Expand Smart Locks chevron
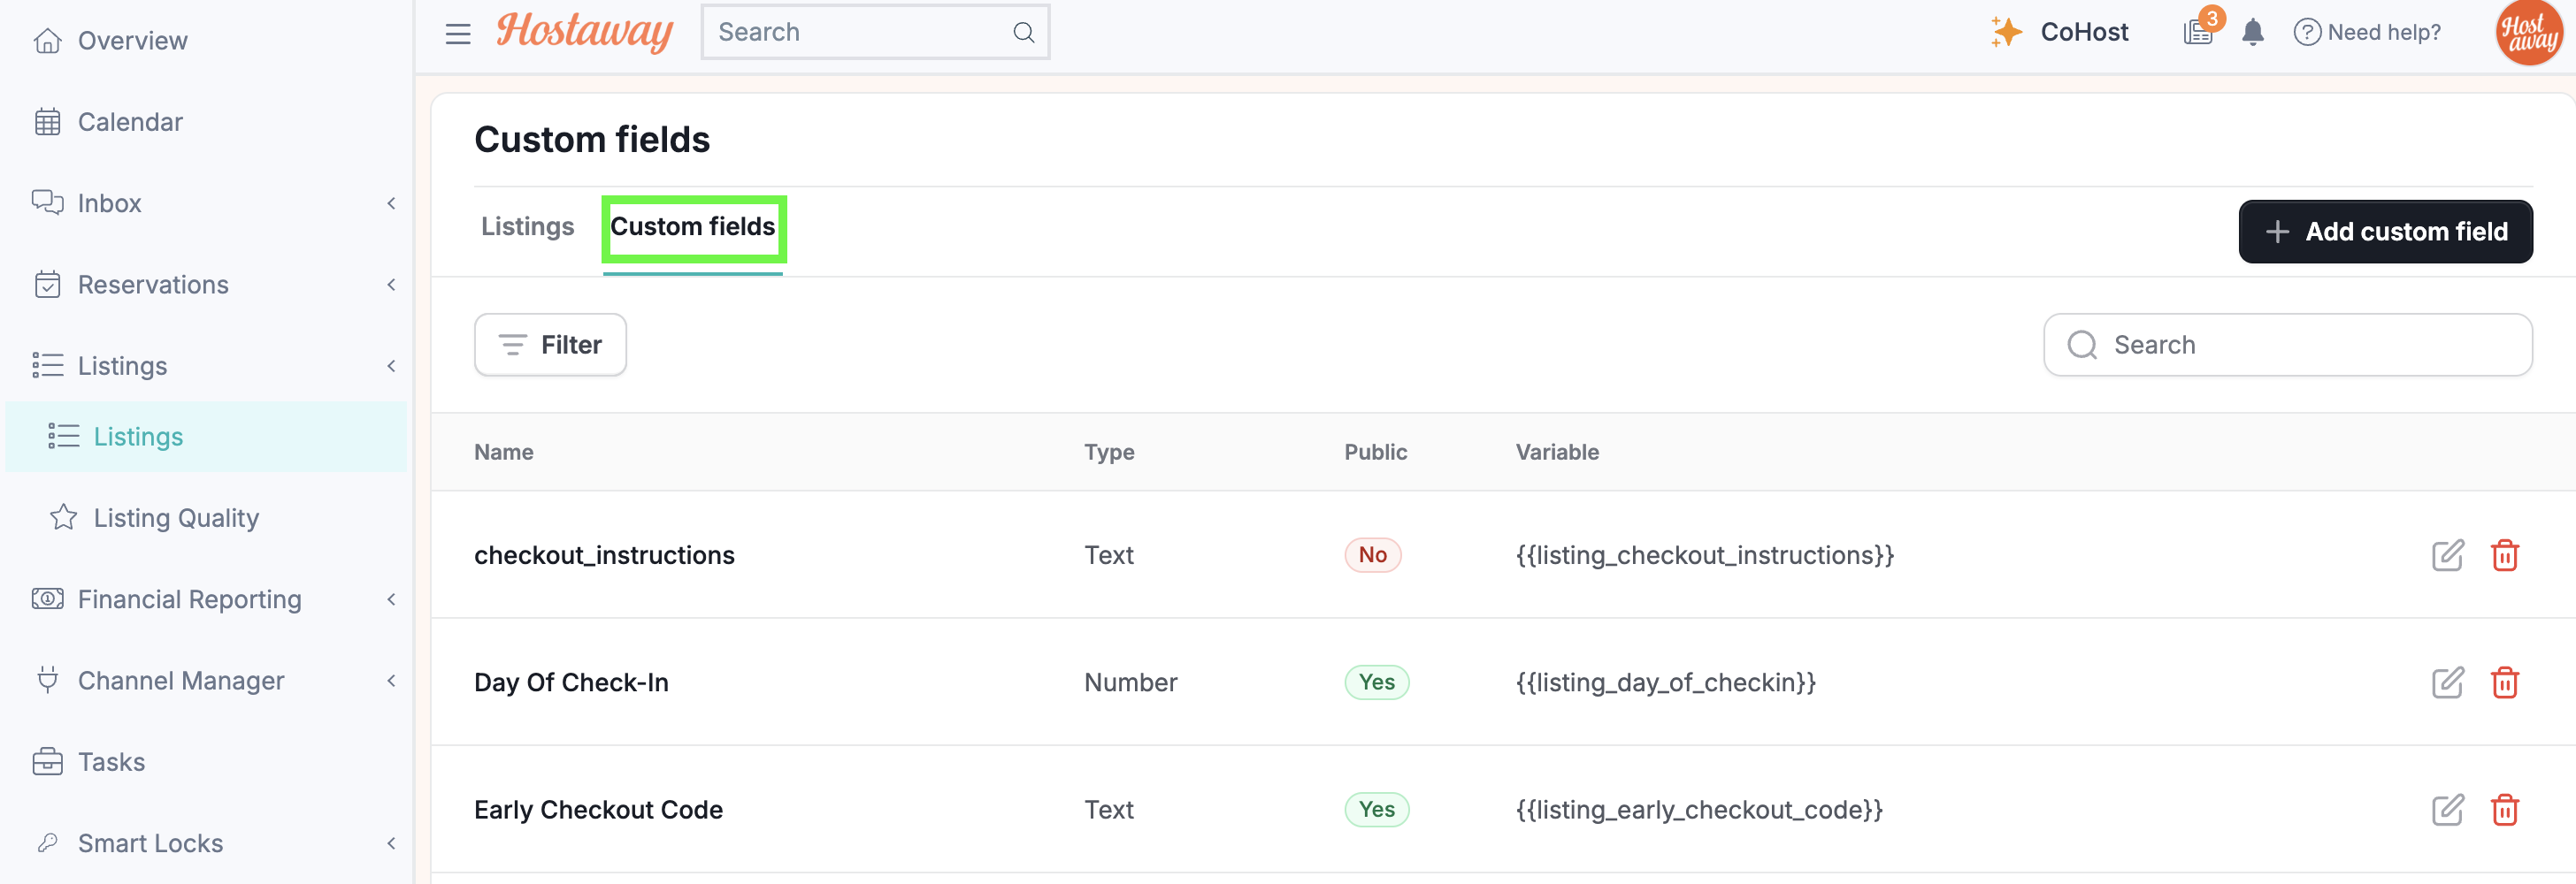2576x884 pixels. 391,843
